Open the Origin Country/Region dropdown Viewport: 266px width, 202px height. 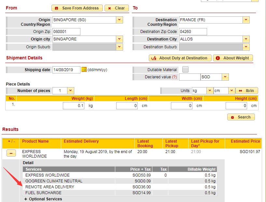119,20
